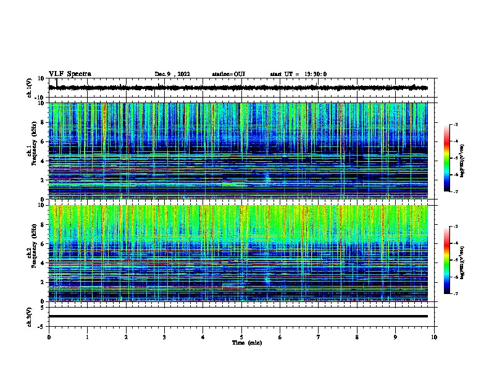Click the ch.1 color bar log(PSD) label

tap(462, 161)
